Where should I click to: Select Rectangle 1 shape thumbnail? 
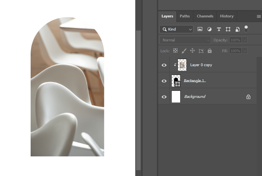click(176, 81)
